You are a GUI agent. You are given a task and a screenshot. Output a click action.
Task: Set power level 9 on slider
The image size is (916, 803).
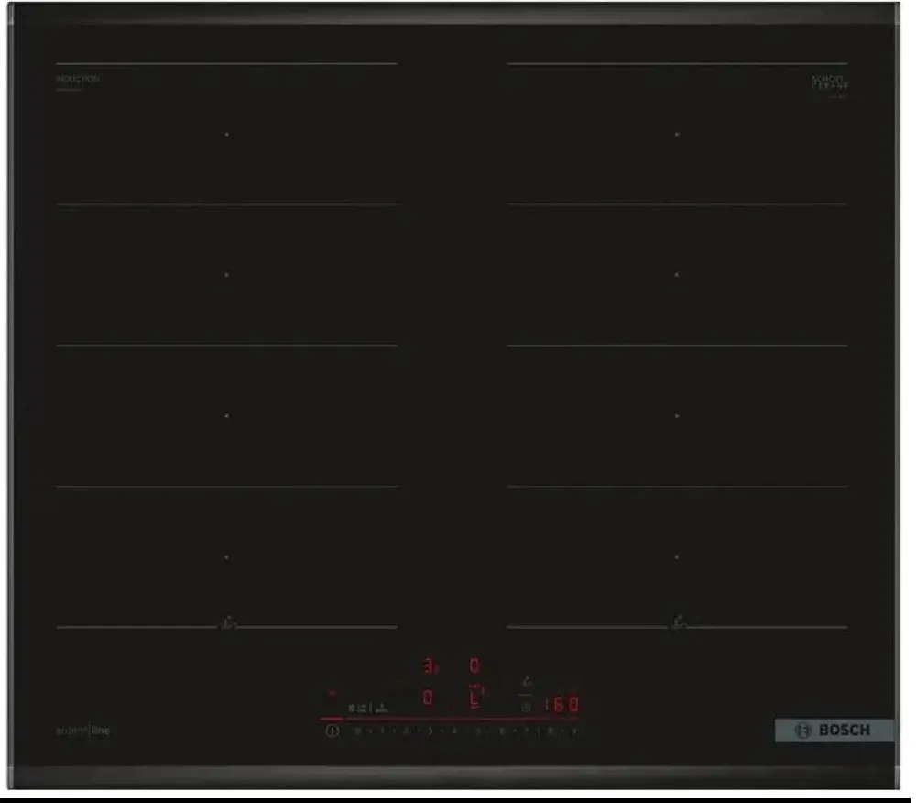[573, 731]
